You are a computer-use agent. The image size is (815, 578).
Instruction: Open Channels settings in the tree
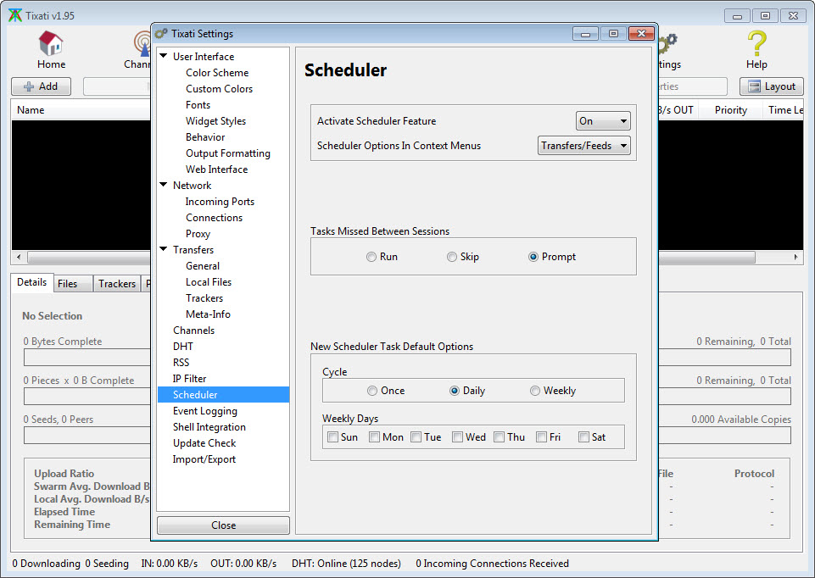point(194,331)
